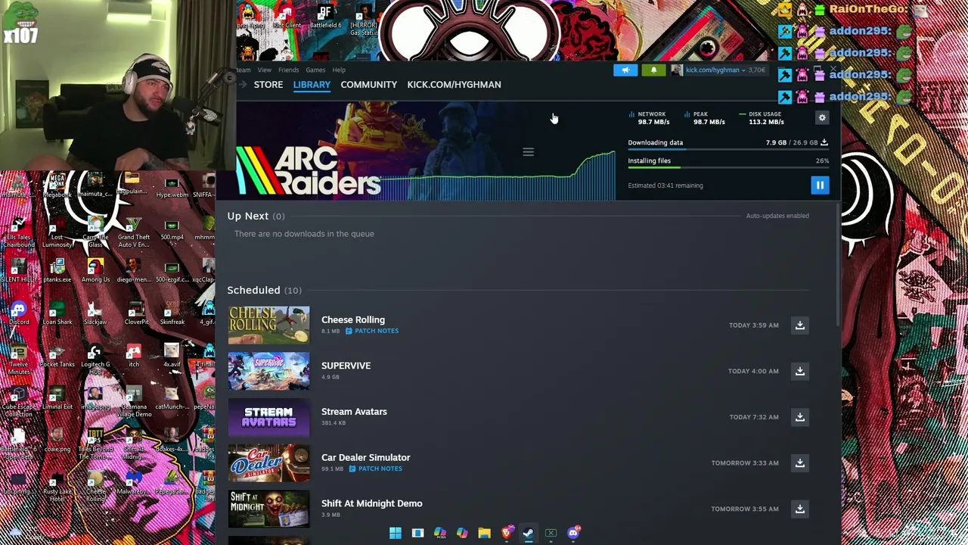Open KICK.COM/HYGHMAN profile tab
Viewport: 968px width, 545px height.
click(x=454, y=85)
